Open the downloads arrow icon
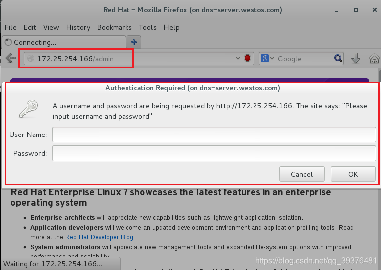 [x=356, y=58]
